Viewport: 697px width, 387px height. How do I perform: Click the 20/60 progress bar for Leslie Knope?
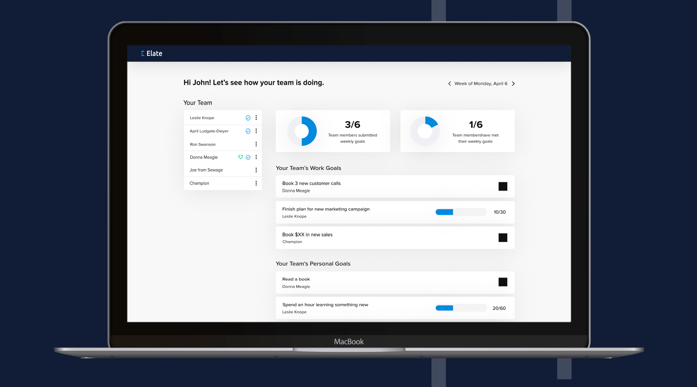click(460, 308)
